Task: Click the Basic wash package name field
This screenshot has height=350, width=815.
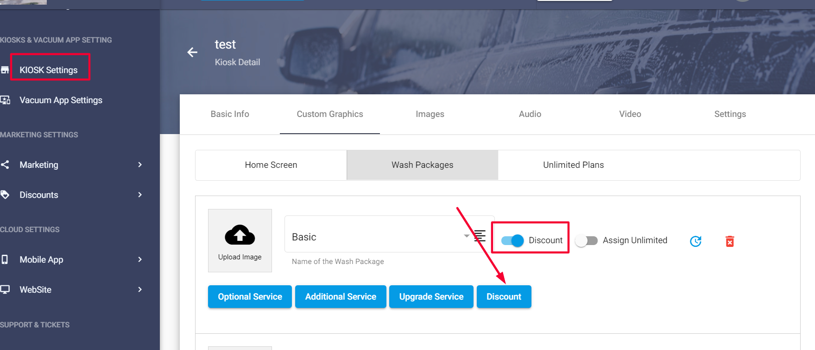Action: point(371,237)
